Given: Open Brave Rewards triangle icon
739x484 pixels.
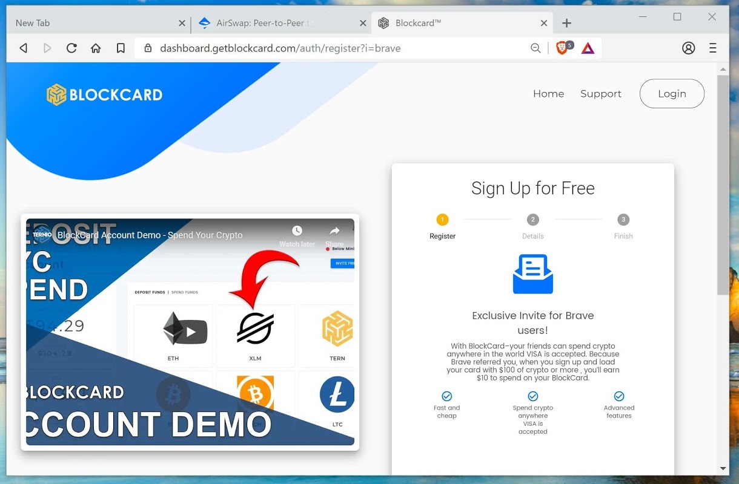Looking at the screenshot, I should click(588, 48).
